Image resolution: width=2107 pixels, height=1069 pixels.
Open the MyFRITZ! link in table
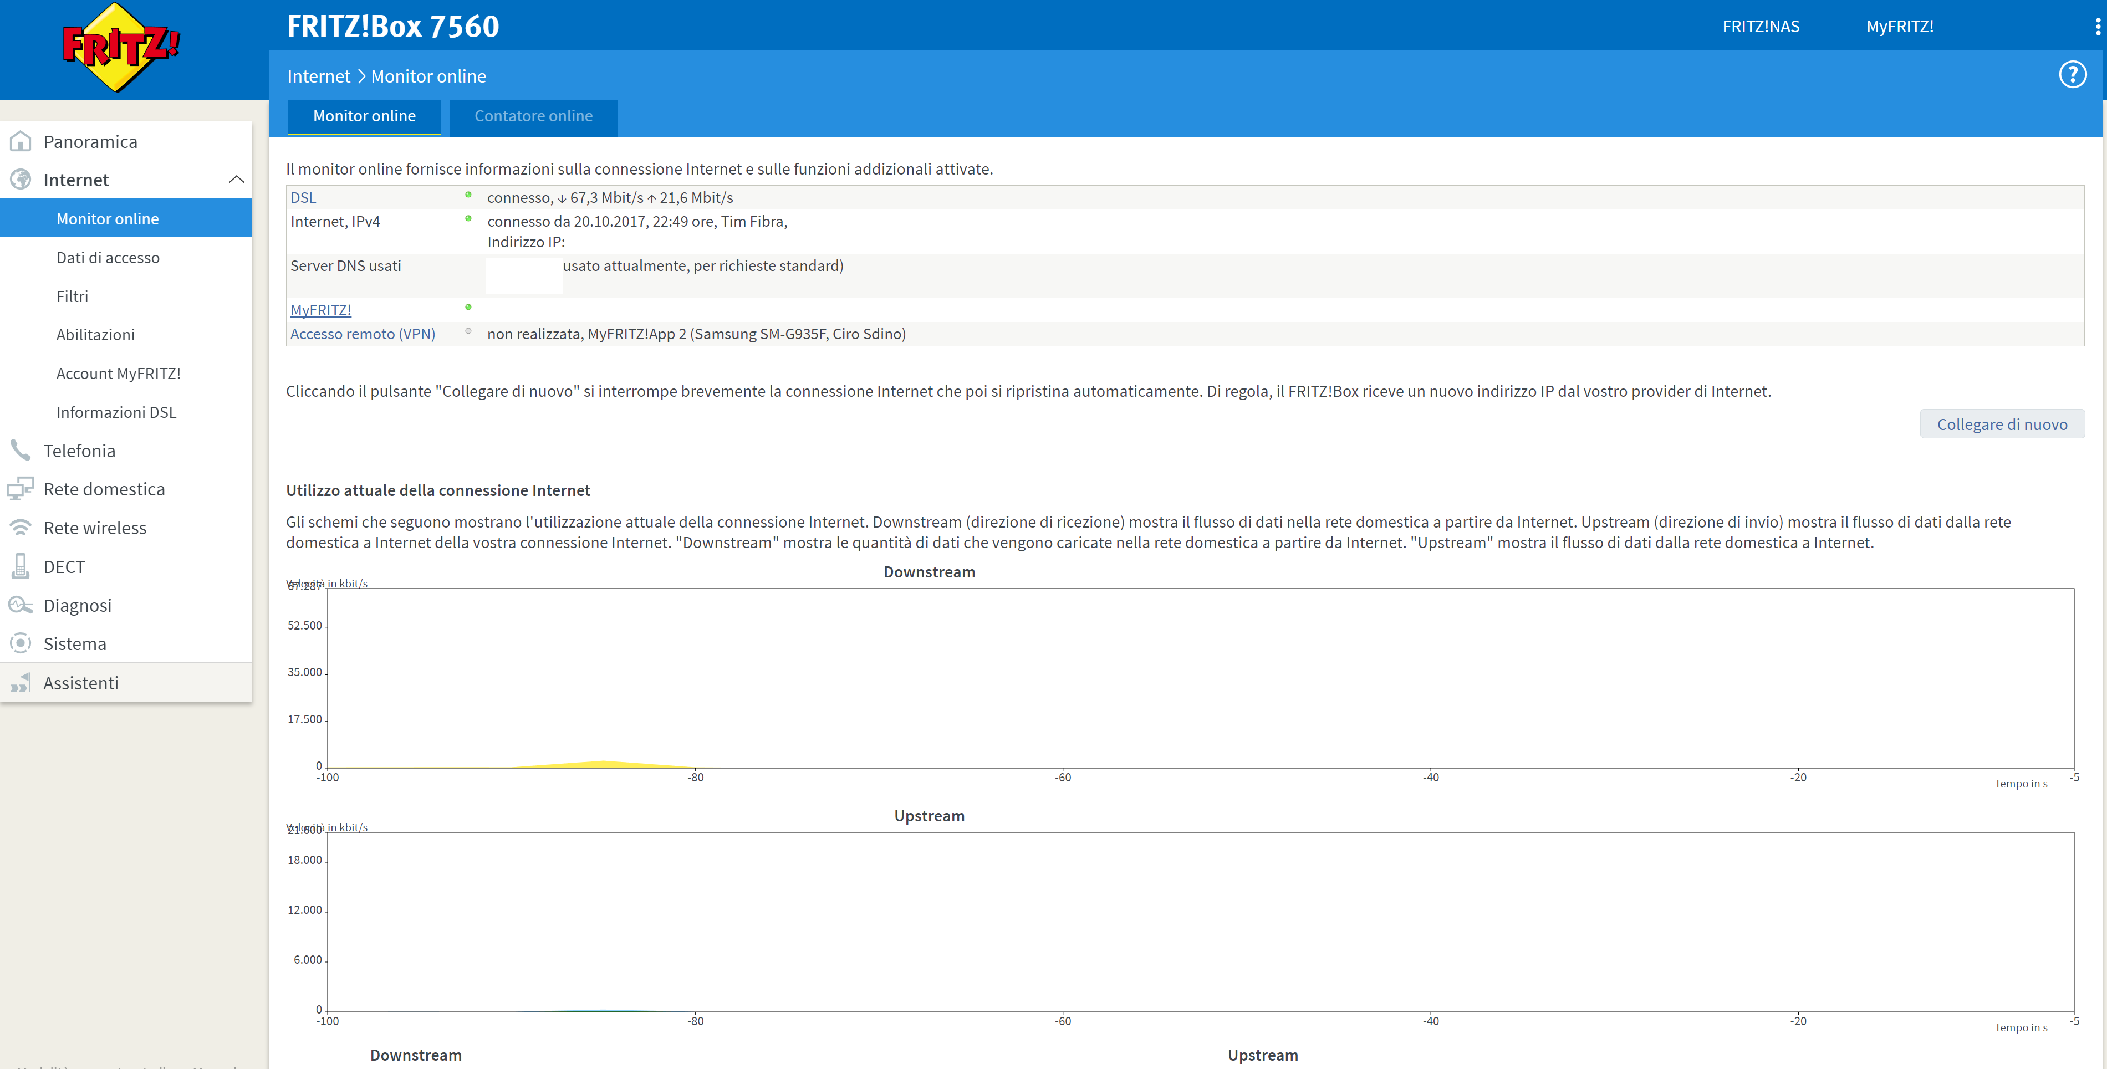click(320, 310)
